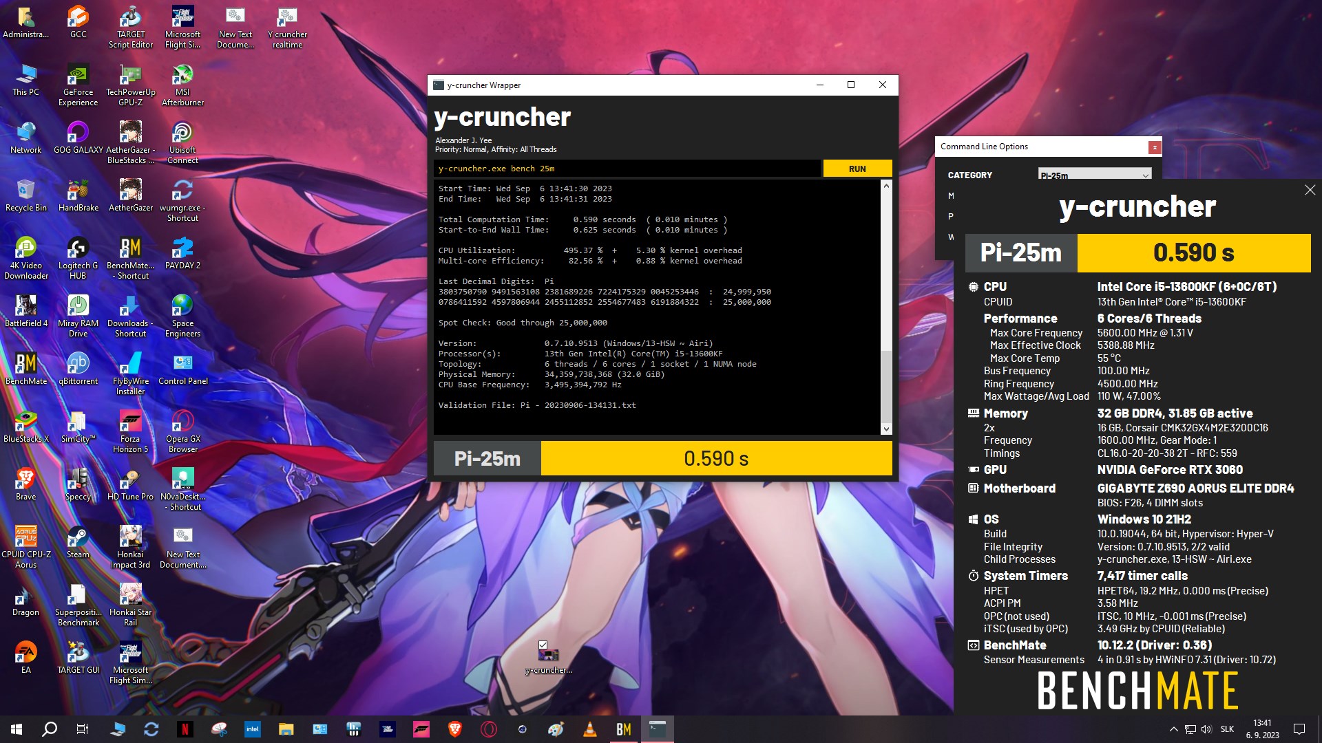Click the console output scrollbar down arrow
This screenshot has height=743, width=1322.
[x=886, y=429]
